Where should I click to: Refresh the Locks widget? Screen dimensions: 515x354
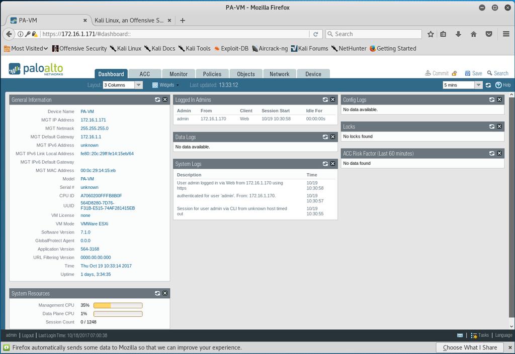tap(492, 127)
